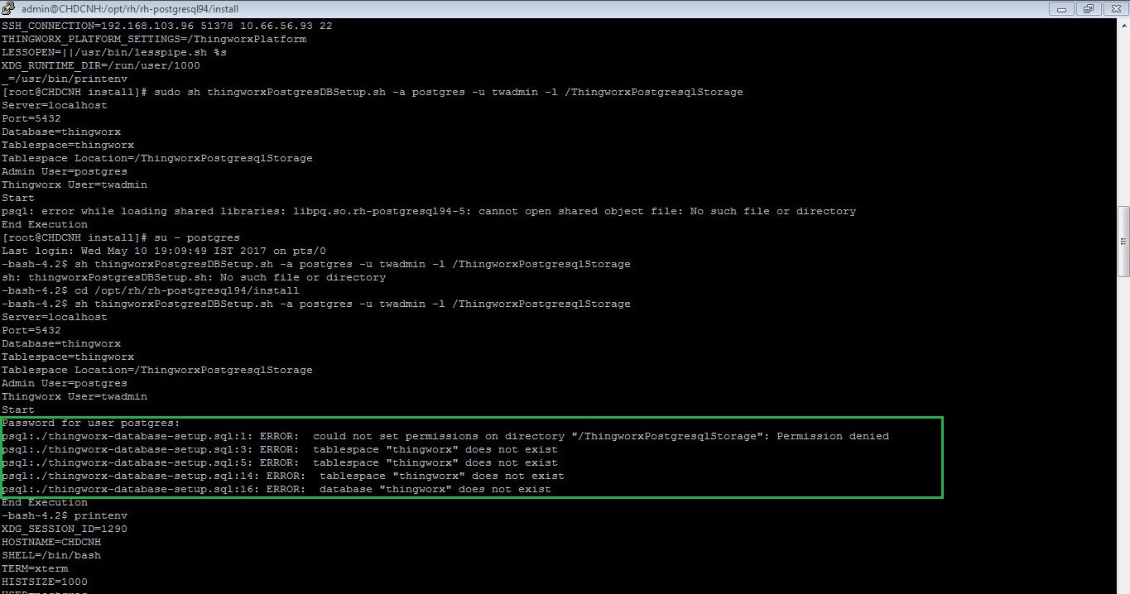Click the setup.sql:16 database does not exist line
The height and width of the screenshot is (594, 1130).
(276, 489)
